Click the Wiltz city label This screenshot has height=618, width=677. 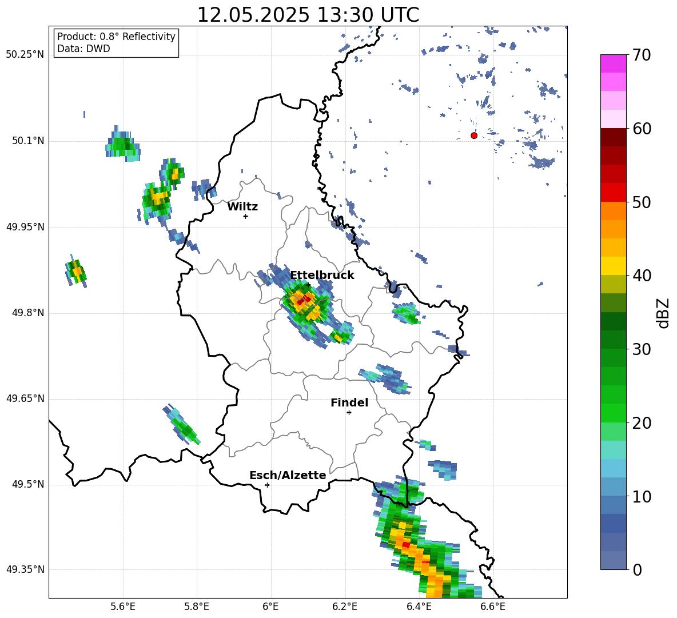point(242,207)
